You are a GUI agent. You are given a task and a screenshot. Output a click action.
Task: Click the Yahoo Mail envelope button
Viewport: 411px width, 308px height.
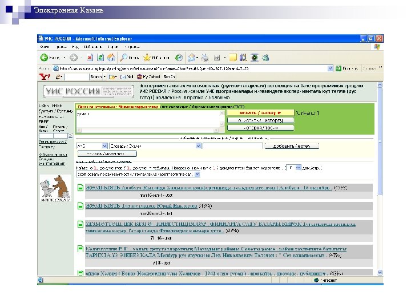click(x=127, y=77)
